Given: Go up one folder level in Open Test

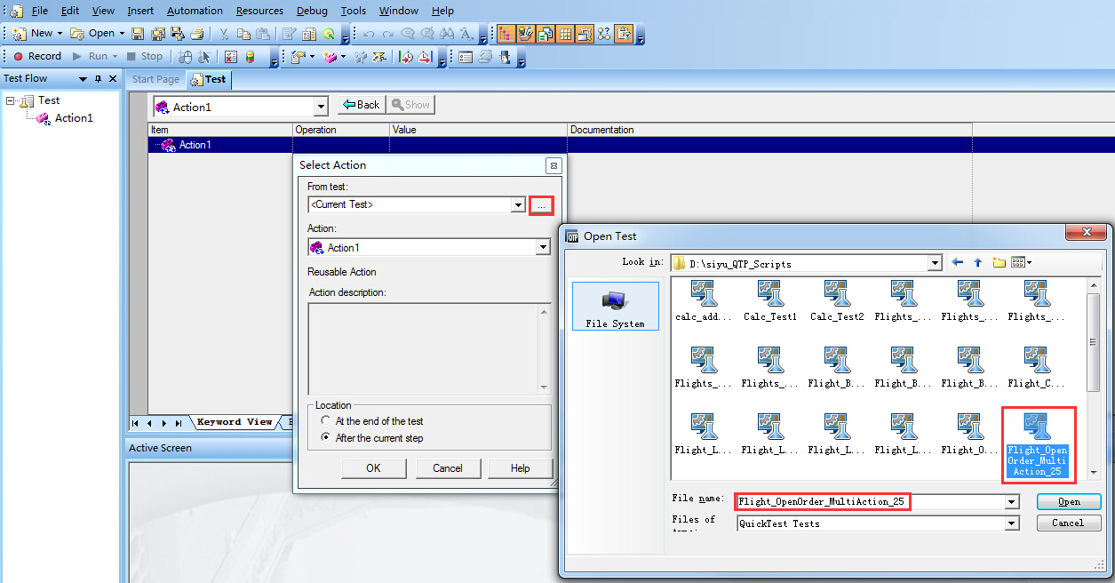Looking at the screenshot, I should tap(977, 262).
